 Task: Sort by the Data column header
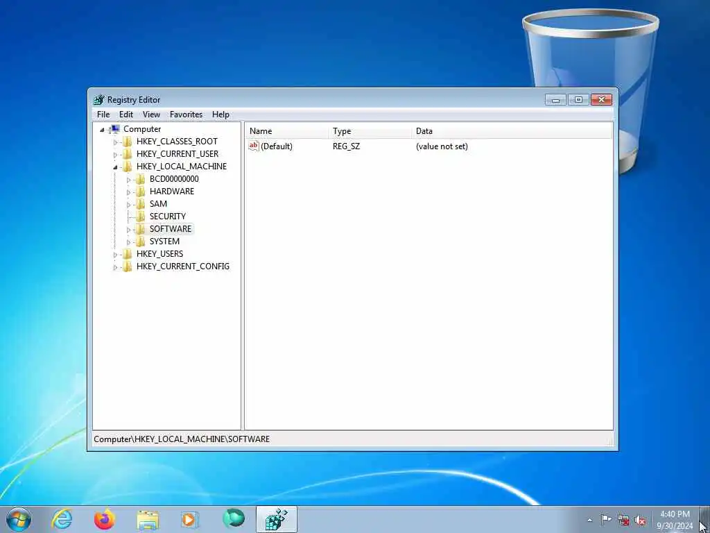pos(512,131)
